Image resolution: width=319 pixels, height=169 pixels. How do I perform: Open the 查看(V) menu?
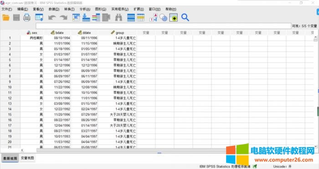click(38, 9)
